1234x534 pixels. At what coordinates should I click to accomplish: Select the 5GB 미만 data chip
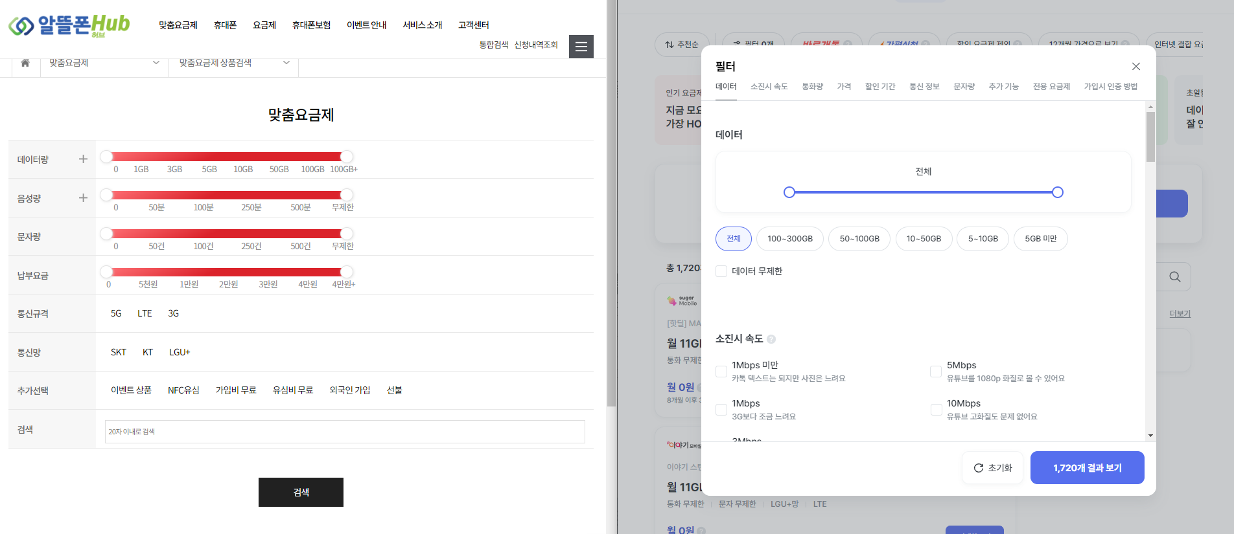click(1041, 239)
